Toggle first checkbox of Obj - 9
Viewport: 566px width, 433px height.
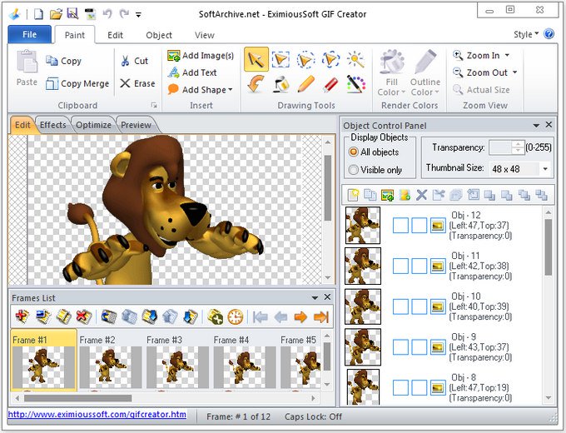click(x=400, y=347)
